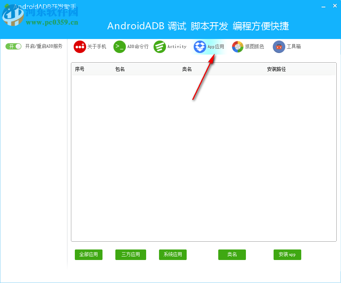Click the 安装app install button
The width and height of the screenshot is (341, 283).
287,255
